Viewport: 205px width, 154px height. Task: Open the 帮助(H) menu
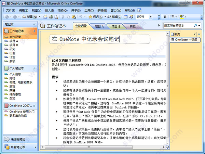tap(130, 11)
